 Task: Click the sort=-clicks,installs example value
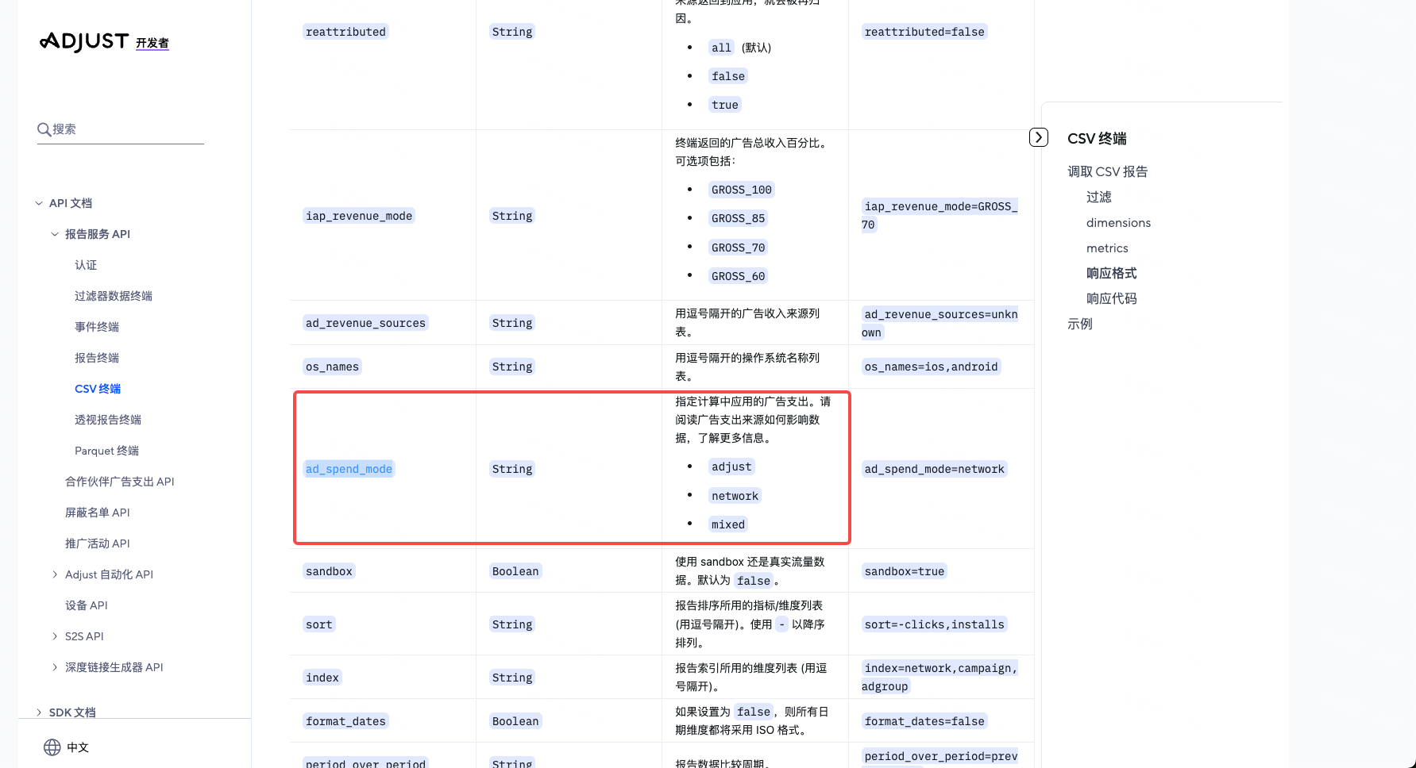point(935,624)
